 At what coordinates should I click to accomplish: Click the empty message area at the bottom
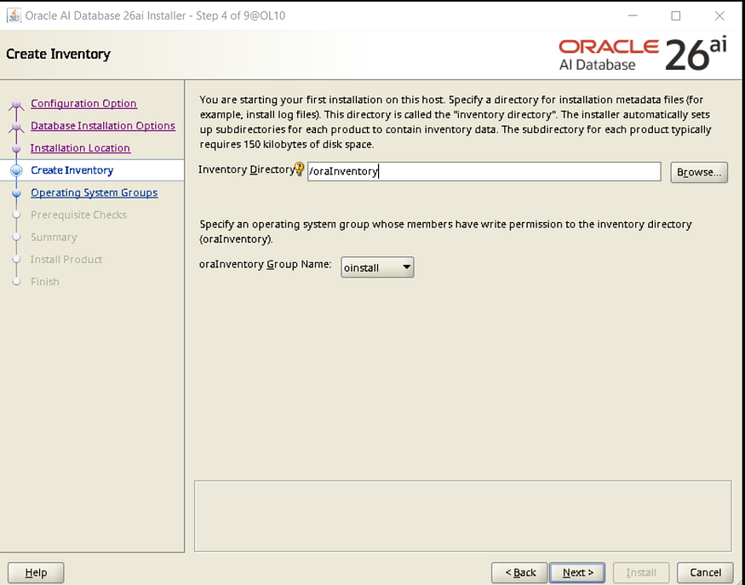463,516
